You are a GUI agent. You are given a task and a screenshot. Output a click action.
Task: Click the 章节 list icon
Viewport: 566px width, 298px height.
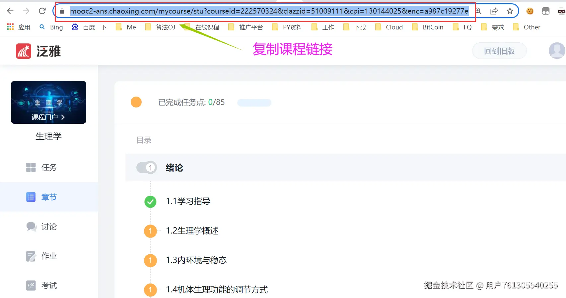[x=31, y=197]
